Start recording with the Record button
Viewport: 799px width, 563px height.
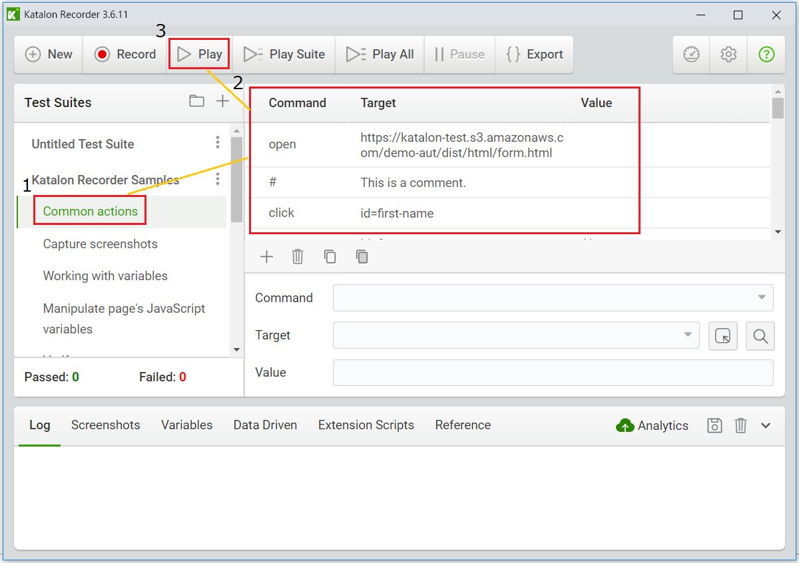(x=125, y=55)
